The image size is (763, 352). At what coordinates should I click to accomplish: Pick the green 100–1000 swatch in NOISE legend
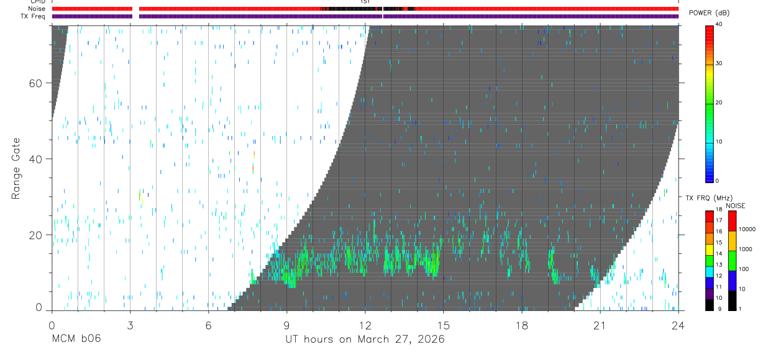point(732,261)
